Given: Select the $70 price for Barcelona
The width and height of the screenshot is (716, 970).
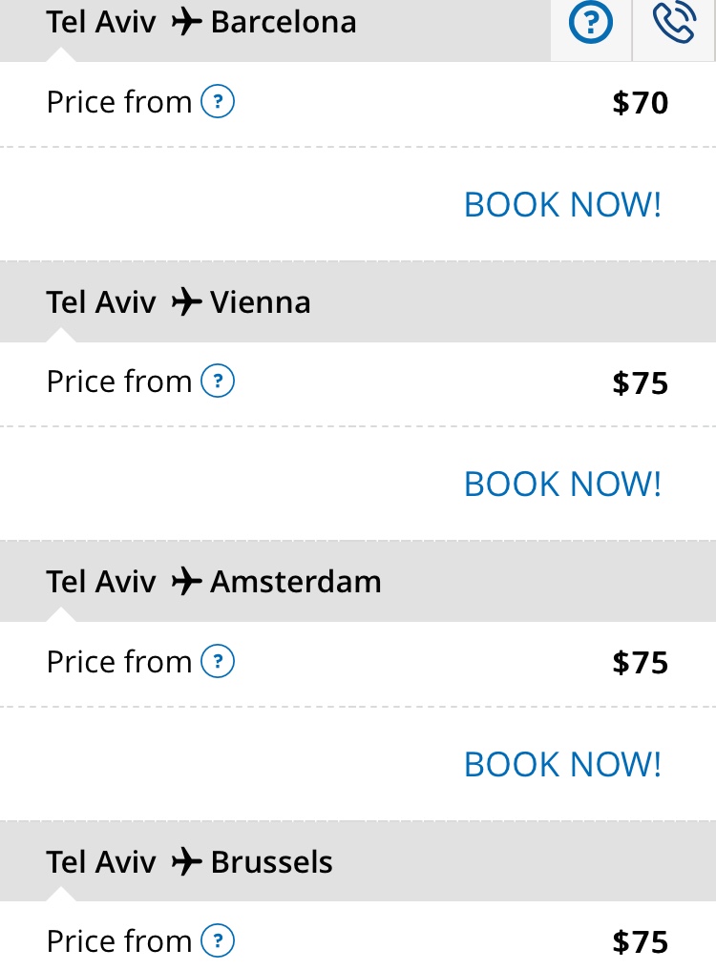Looking at the screenshot, I should click(x=640, y=103).
